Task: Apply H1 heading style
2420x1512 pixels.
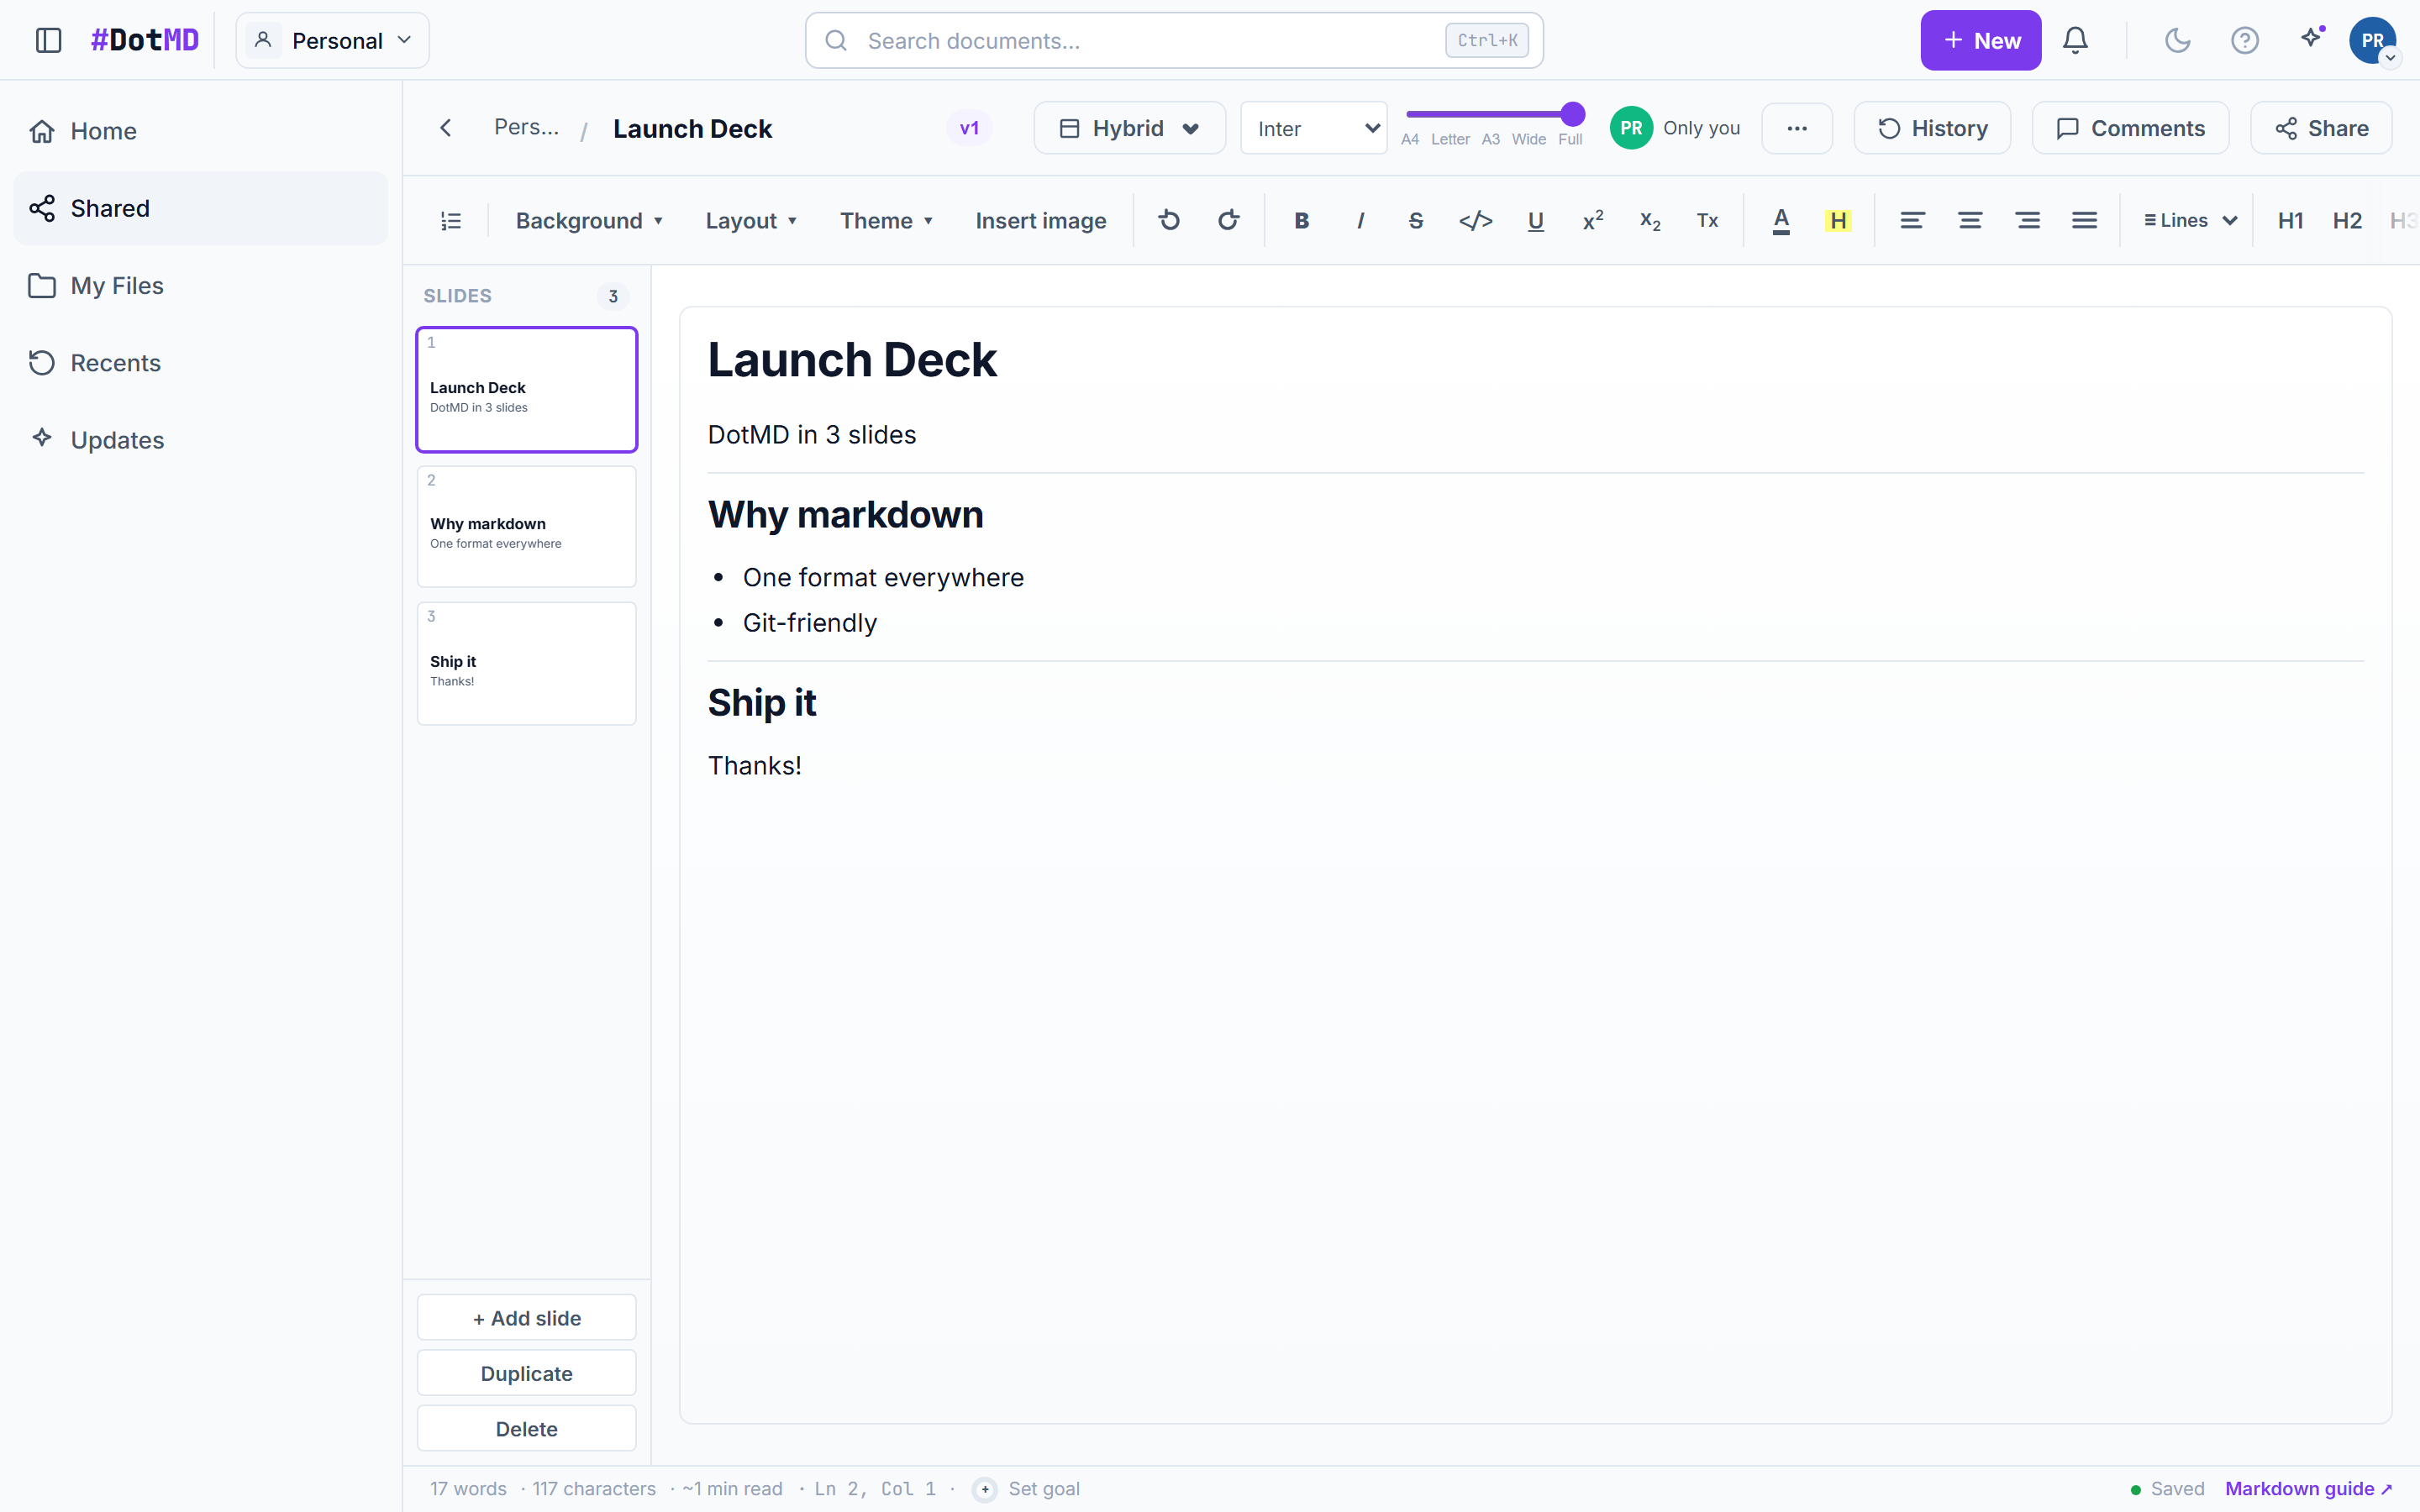Action: point(2291,220)
